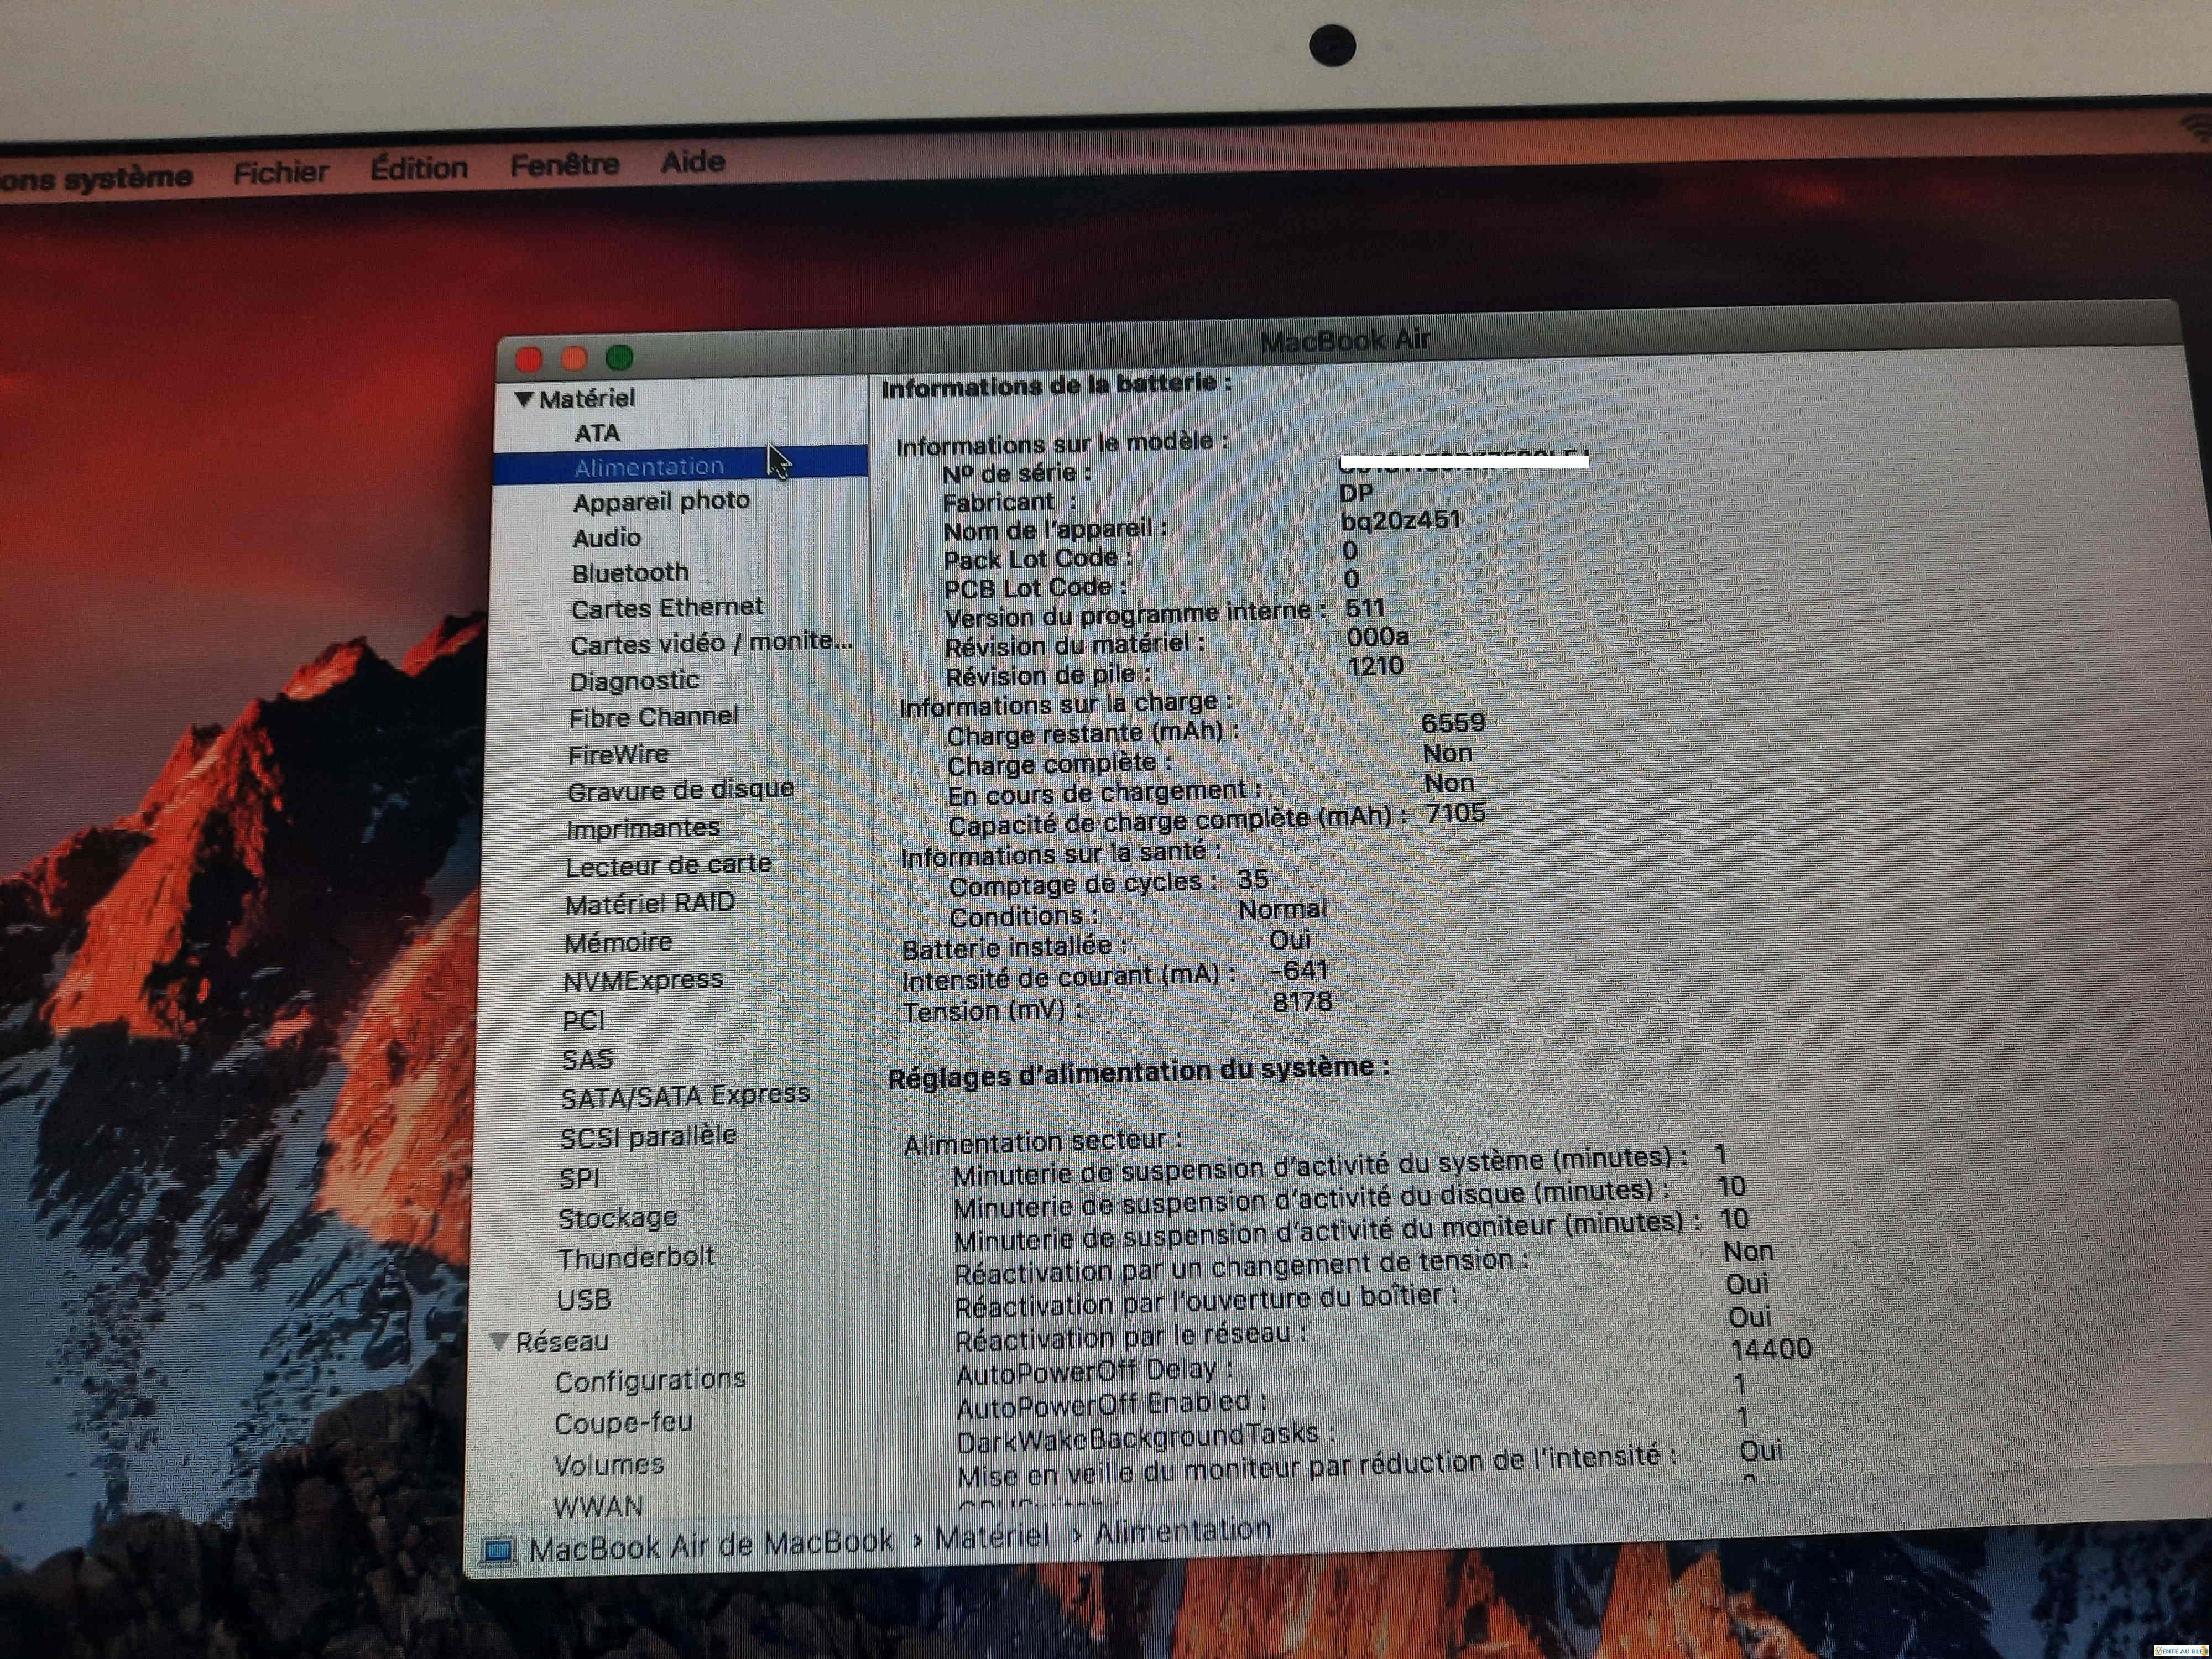
Task: Click the Révision du matériel value 000a
Action: [1377, 637]
